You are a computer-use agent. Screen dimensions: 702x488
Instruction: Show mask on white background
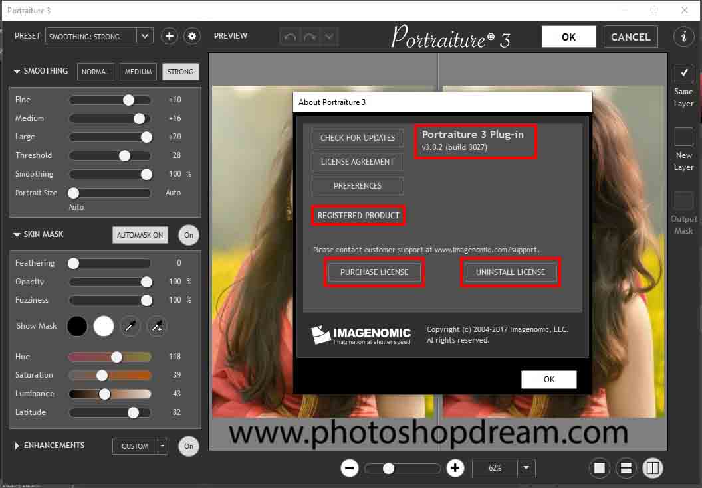click(x=104, y=326)
